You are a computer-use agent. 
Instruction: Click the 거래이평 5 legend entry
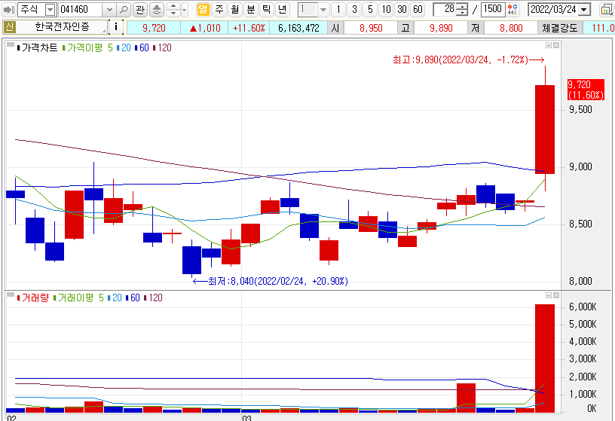coord(79,298)
